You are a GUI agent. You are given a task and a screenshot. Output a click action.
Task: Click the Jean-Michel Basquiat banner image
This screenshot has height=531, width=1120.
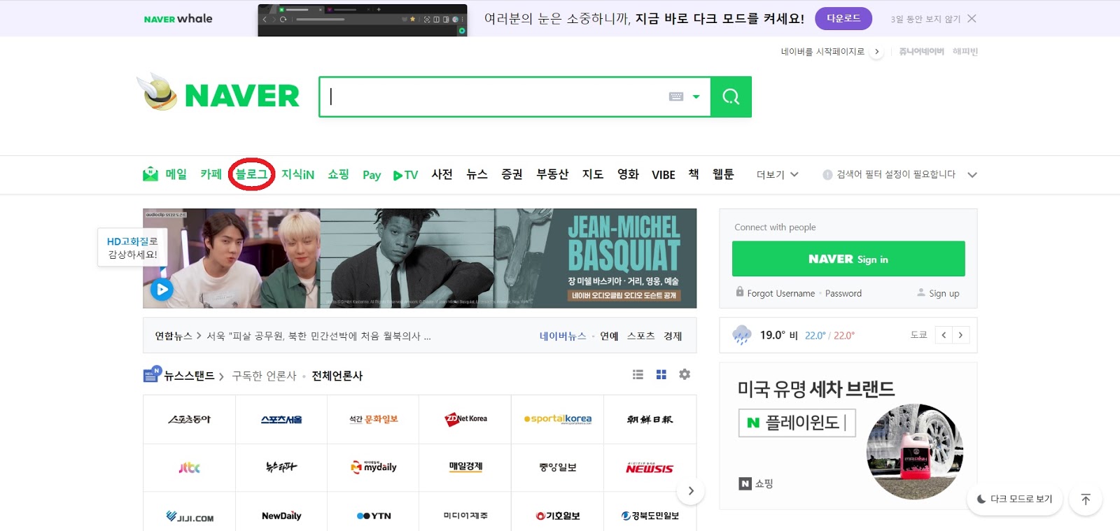419,258
